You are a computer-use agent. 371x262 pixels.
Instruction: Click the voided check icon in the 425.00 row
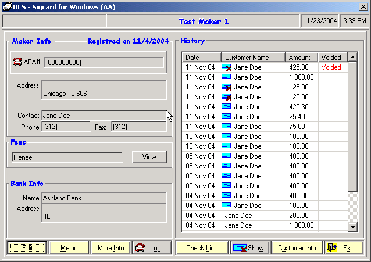pos(227,67)
